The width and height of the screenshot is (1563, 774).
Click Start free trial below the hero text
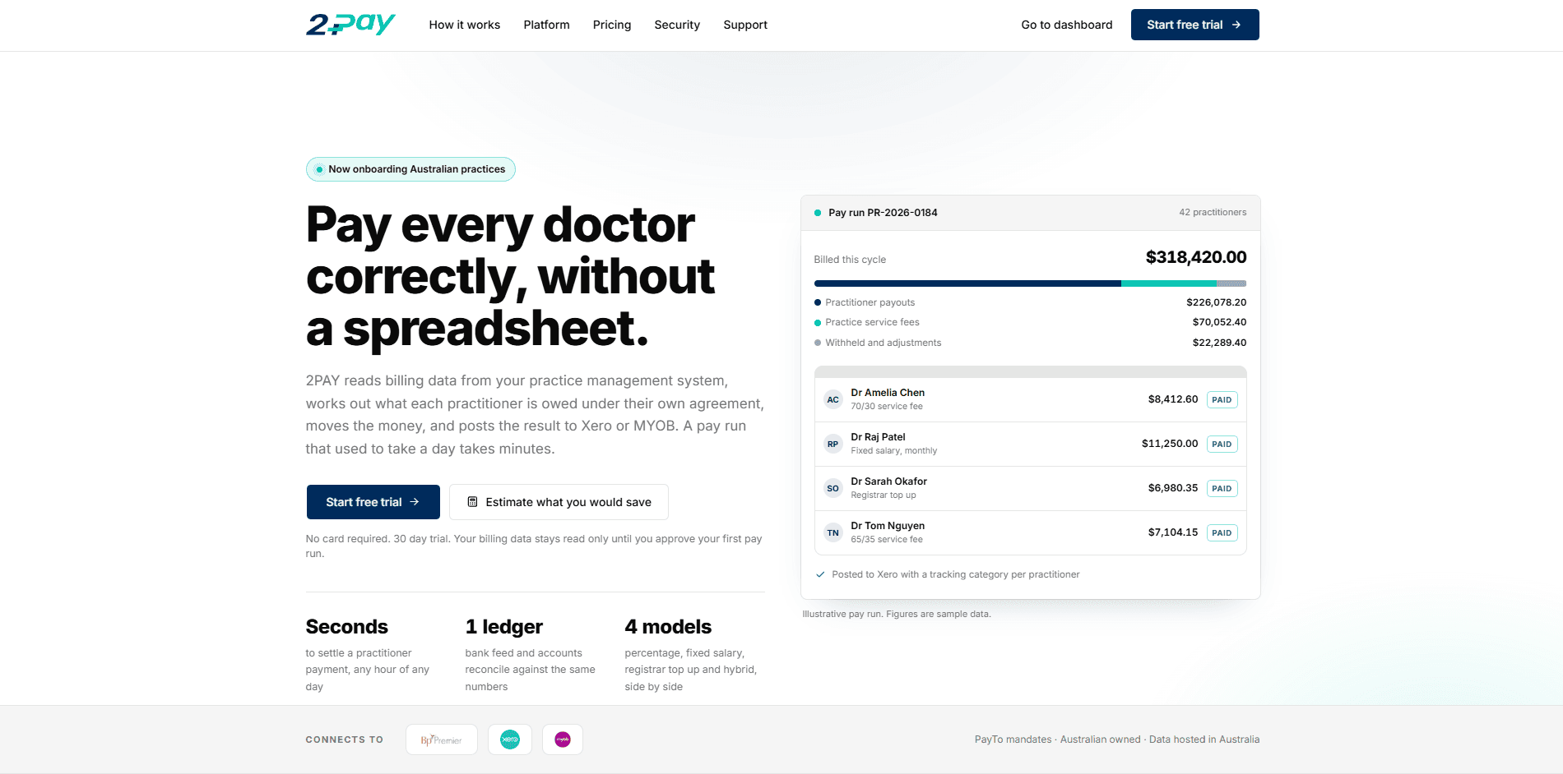tap(373, 502)
